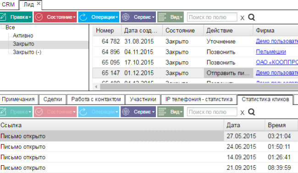298x173 pixels.
Task: Focus the top Поиск по полю search field
Action: point(212,17)
